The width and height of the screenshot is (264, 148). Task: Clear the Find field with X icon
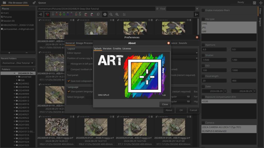pos(197,9)
